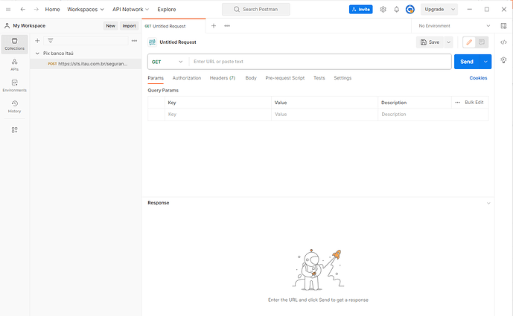The width and height of the screenshot is (513, 316).
Task: Open the GET method dropdown
Action: click(168, 62)
